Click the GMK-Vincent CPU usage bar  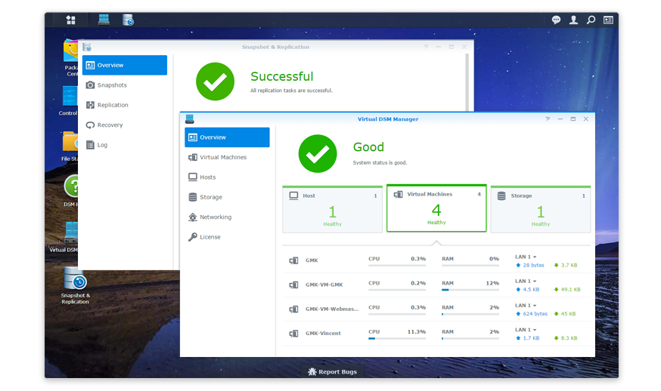tap(396, 339)
